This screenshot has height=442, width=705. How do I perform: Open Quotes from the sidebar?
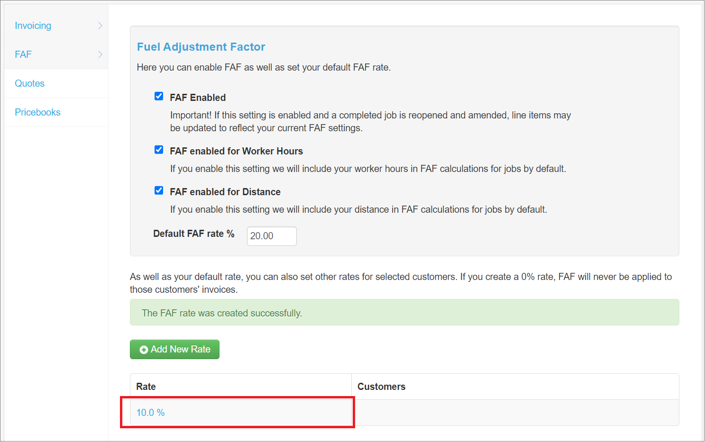tap(29, 83)
